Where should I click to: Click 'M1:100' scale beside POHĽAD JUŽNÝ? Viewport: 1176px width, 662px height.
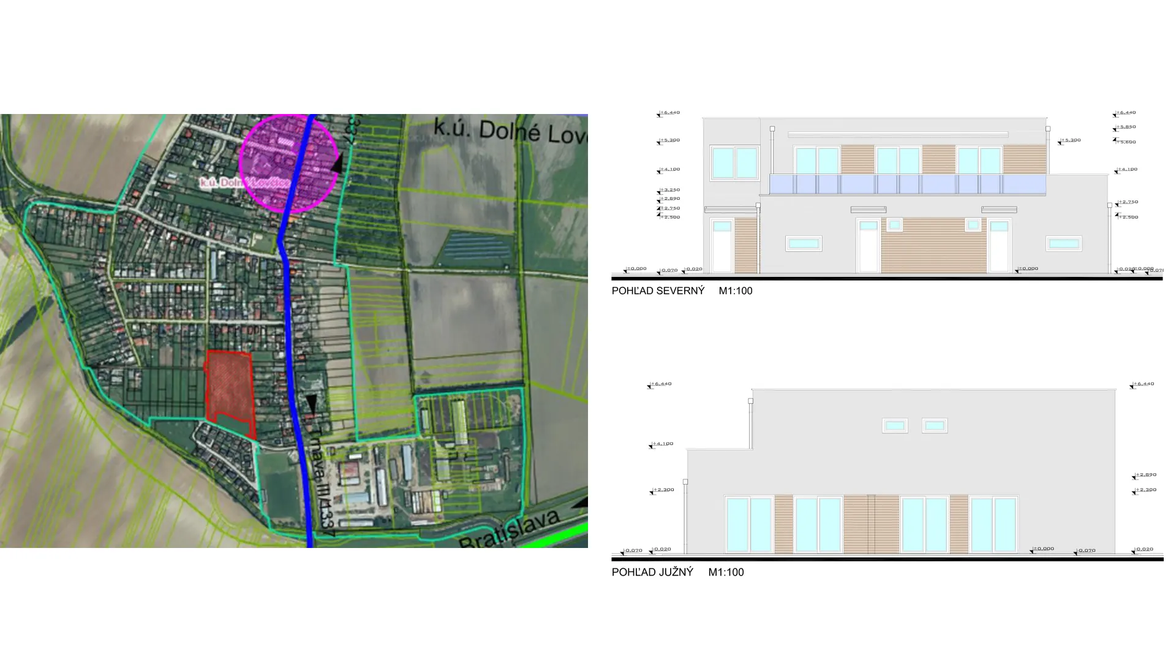pyautogui.click(x=726, y=573)
